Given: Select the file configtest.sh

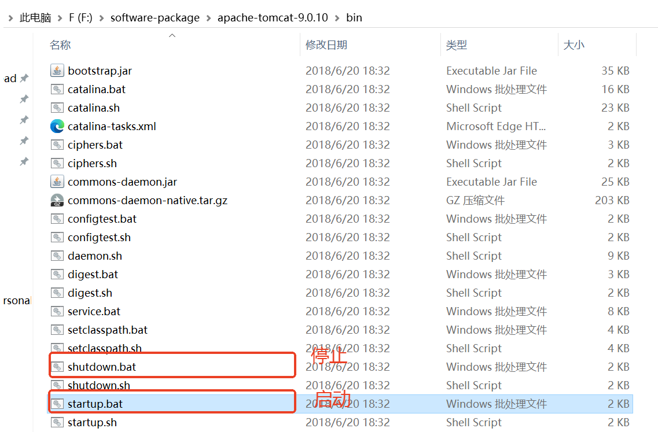Looking at the screenshot, I should click(x=99, y=237).
